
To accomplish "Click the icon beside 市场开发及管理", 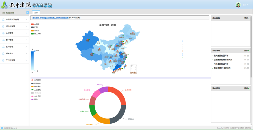I will [x=3, y=20].
